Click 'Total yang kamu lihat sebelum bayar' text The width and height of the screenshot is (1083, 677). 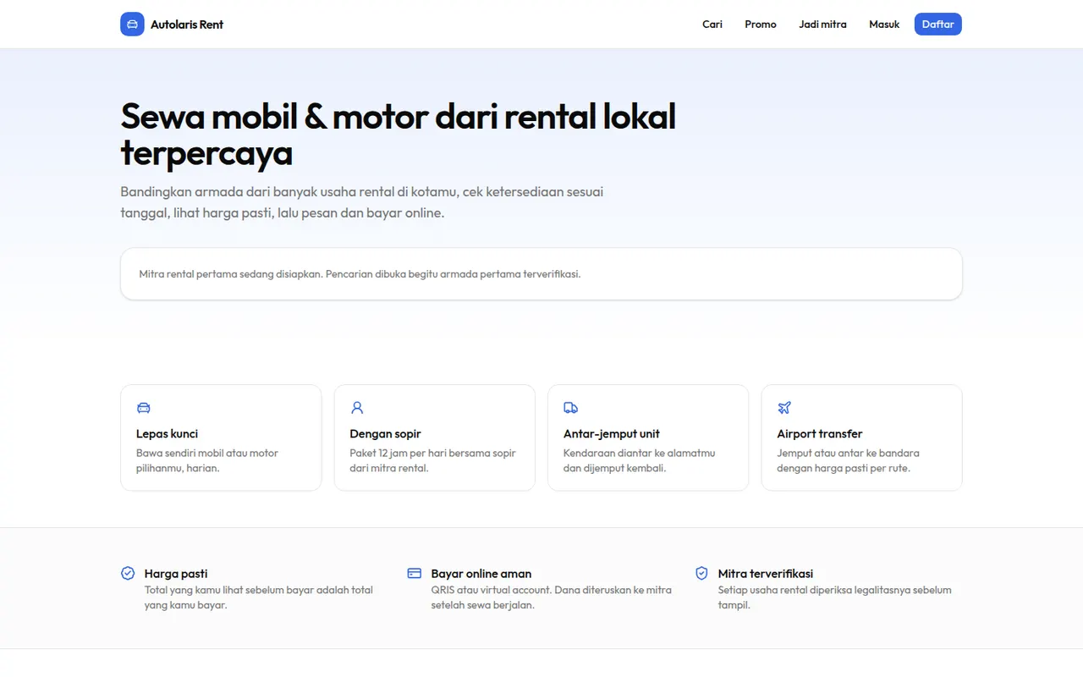tap(259, 597)
